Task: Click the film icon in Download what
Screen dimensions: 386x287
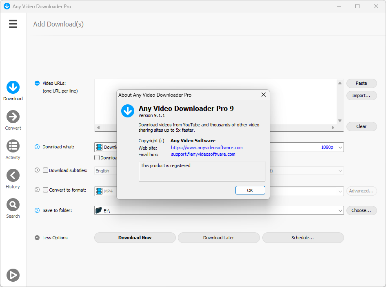Action: pyautogui.click(x=99, y=147)
